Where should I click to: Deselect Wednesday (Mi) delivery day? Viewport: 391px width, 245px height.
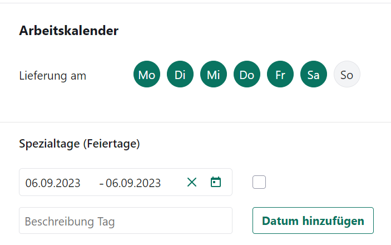[x=214, y=75]
